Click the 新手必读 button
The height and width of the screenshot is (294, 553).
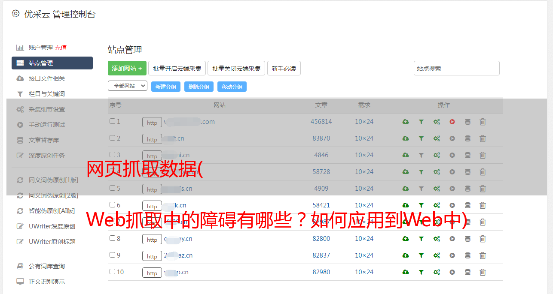pyautogui.click(x=284, y=68)
